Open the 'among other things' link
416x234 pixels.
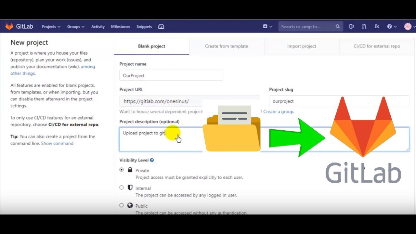(53, 70)
